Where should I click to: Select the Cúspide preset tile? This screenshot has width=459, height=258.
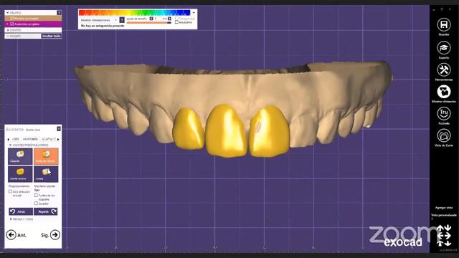coord(20,156)
